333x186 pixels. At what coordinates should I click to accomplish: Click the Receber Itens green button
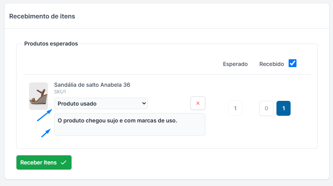tap(44, 162)
